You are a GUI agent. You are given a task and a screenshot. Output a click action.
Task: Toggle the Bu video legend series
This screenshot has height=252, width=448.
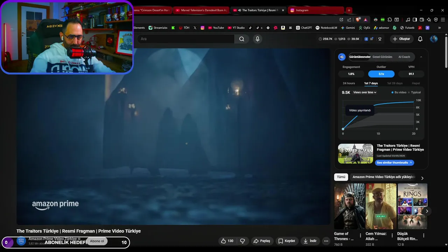(x=399, y=92)
